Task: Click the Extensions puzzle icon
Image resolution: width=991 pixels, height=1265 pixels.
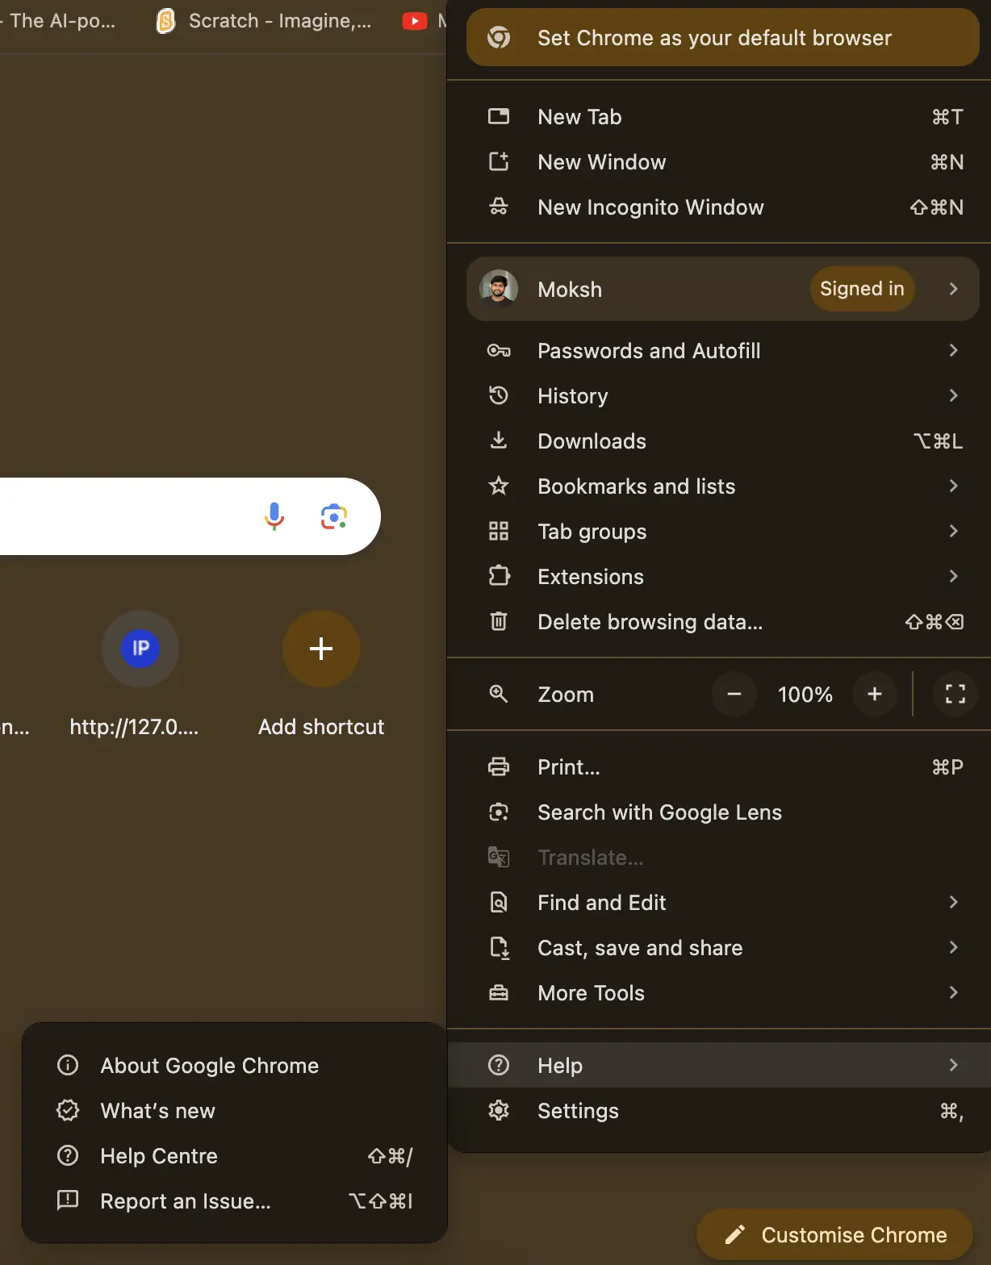Action: pos(499,576)
